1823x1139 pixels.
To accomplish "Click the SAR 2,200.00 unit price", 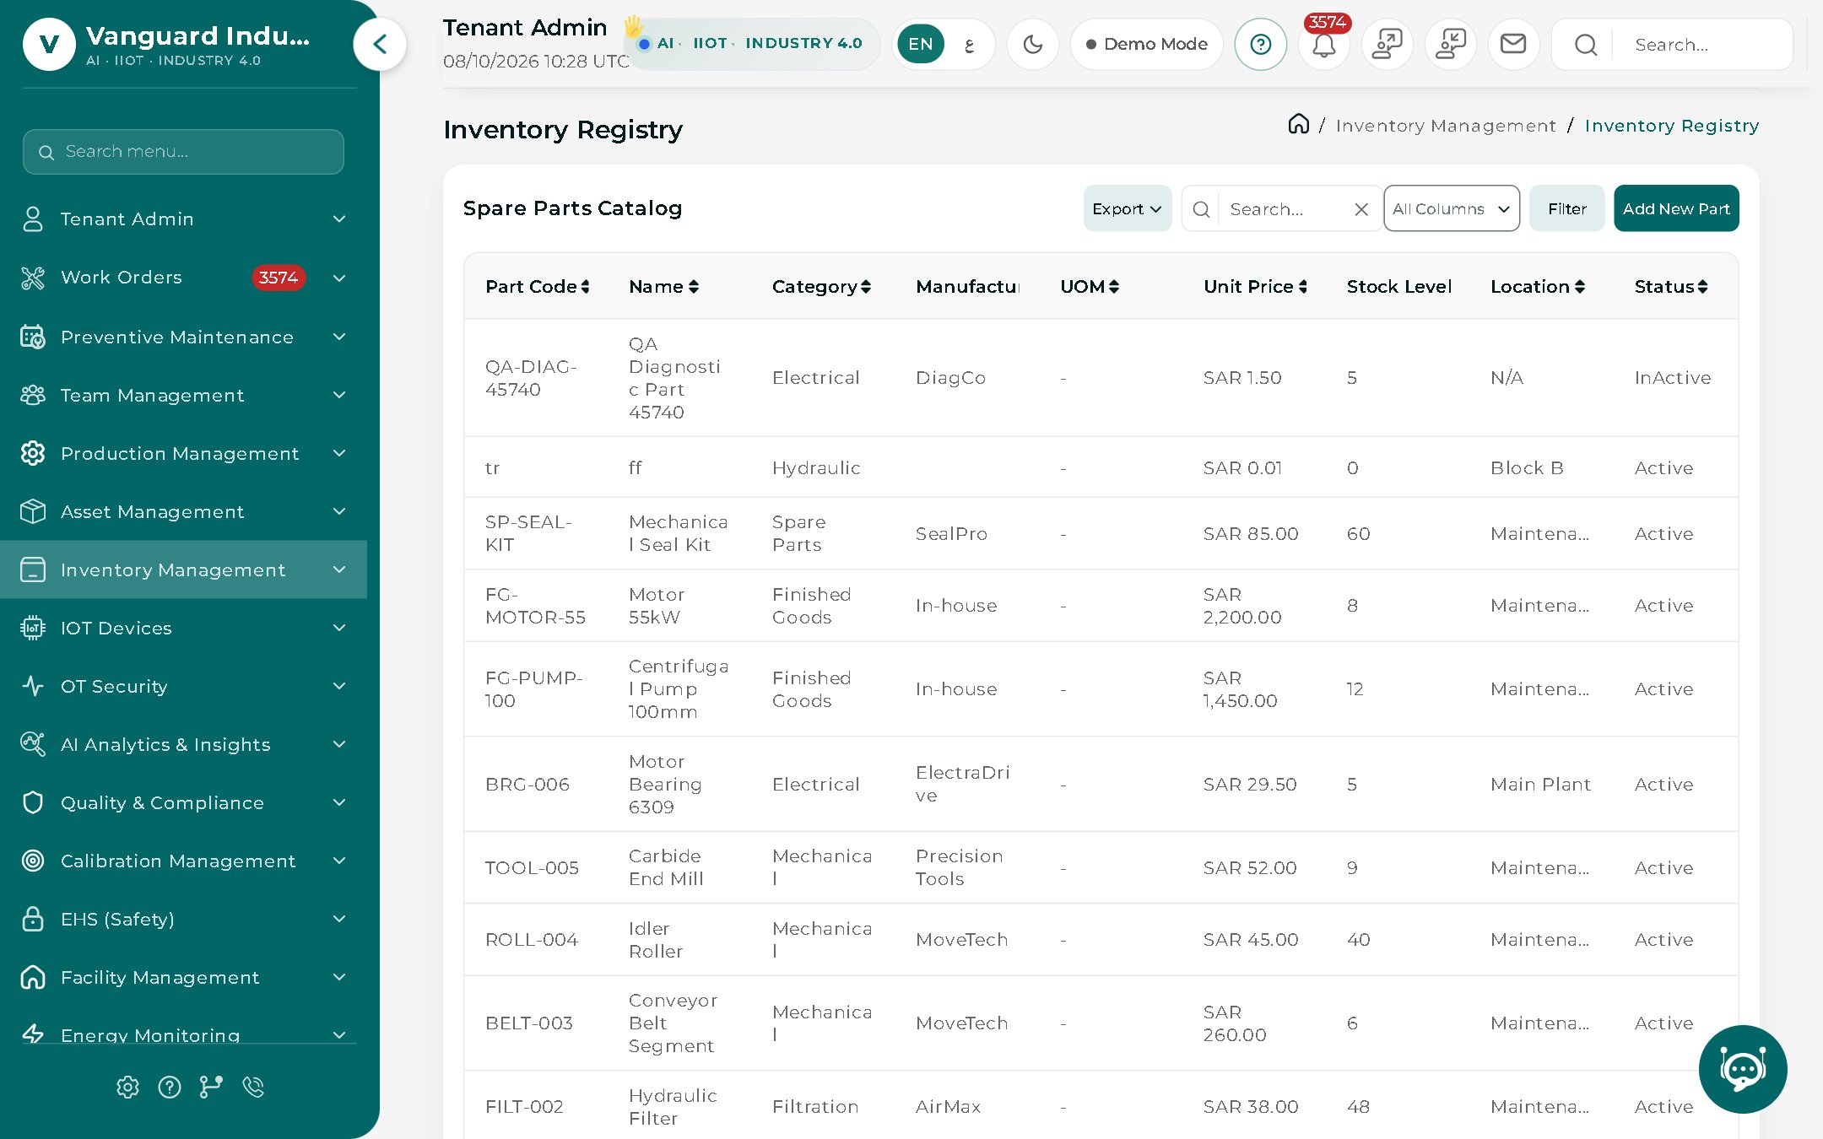I will click(x=1242, y=606).
